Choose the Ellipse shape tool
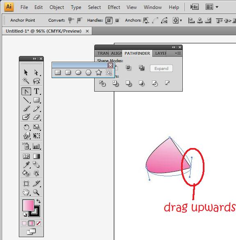 pyautogui.click(x=78, y=72)
